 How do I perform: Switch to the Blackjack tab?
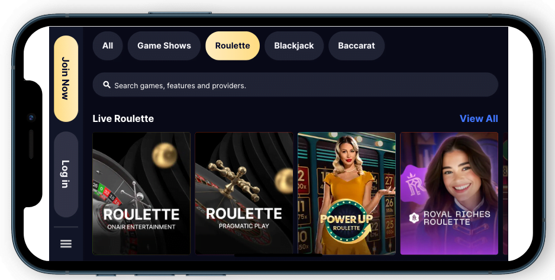click(294, 46)
